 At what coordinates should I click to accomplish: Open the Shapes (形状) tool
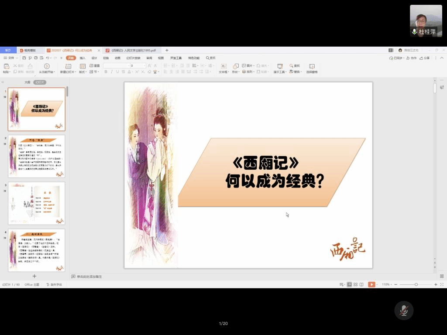[235, 66]
